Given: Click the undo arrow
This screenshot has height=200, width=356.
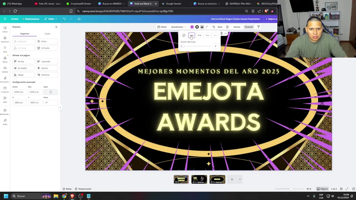Looking at the screenshot, I should [64, 19].
